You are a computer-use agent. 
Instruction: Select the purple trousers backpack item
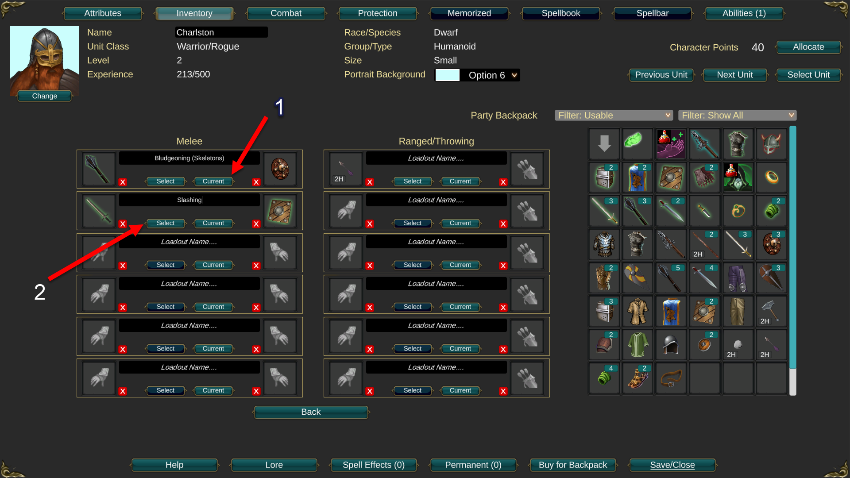click(738, 278)
